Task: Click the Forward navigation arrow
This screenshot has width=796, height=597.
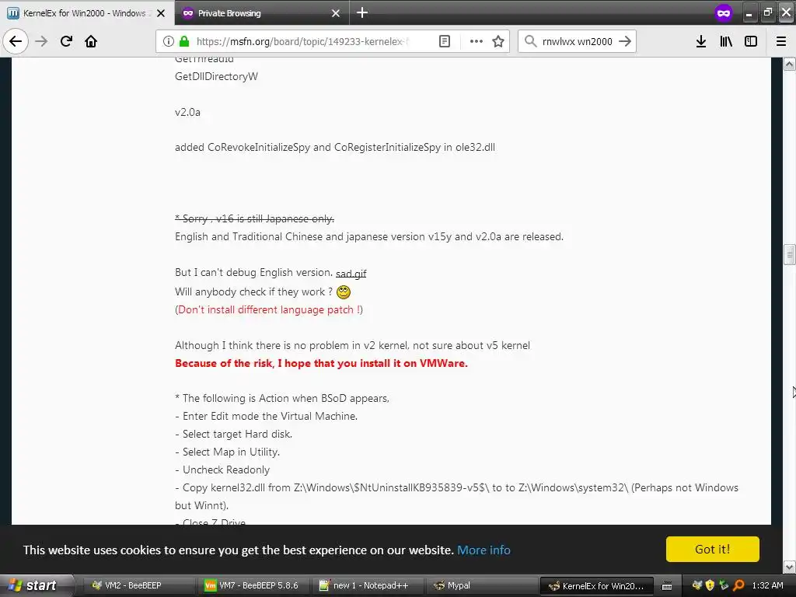Action: point(41,41)
